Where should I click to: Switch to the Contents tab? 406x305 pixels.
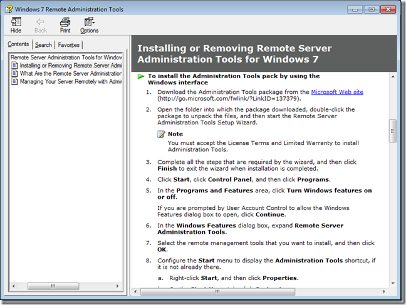(18, 44)
